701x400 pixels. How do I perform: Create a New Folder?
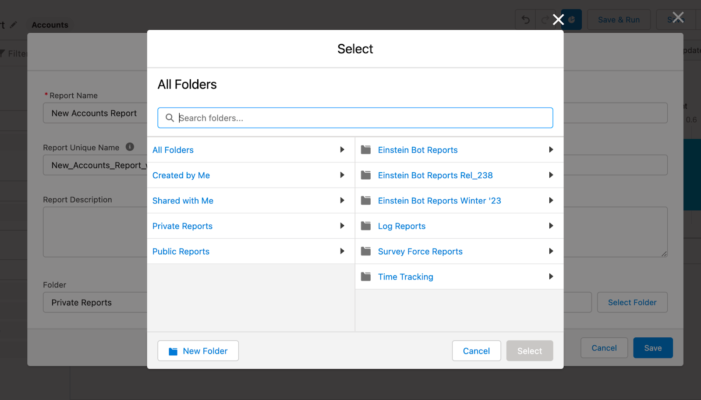(x=198, y=351)
